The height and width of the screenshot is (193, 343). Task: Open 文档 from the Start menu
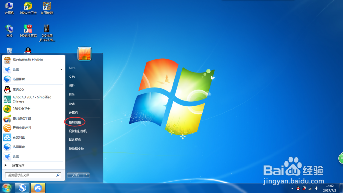tap(72, 77)
